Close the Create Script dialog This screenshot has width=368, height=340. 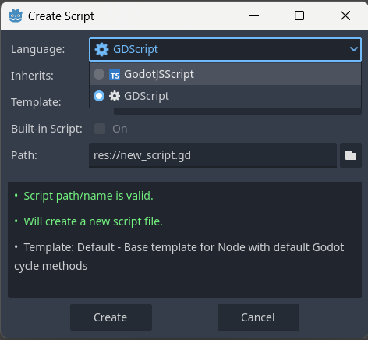coord(345,16)
